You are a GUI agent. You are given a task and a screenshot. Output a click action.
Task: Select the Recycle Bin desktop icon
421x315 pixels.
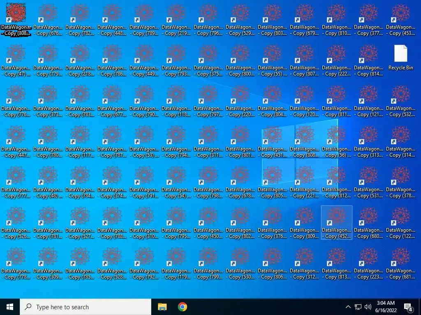[x=401, y=57]
